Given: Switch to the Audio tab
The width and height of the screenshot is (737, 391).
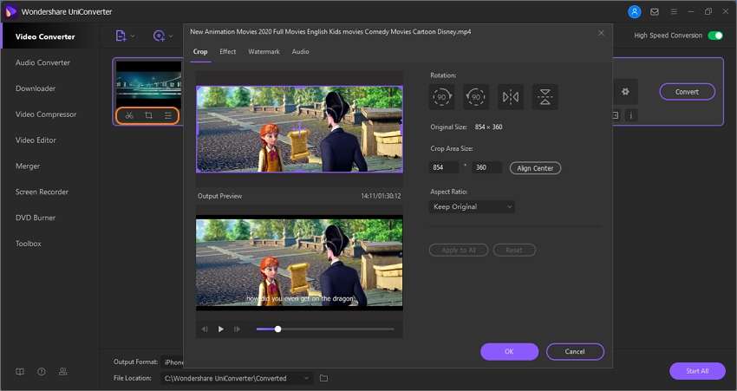Looking at the screenshot, I should click(300, 52).
